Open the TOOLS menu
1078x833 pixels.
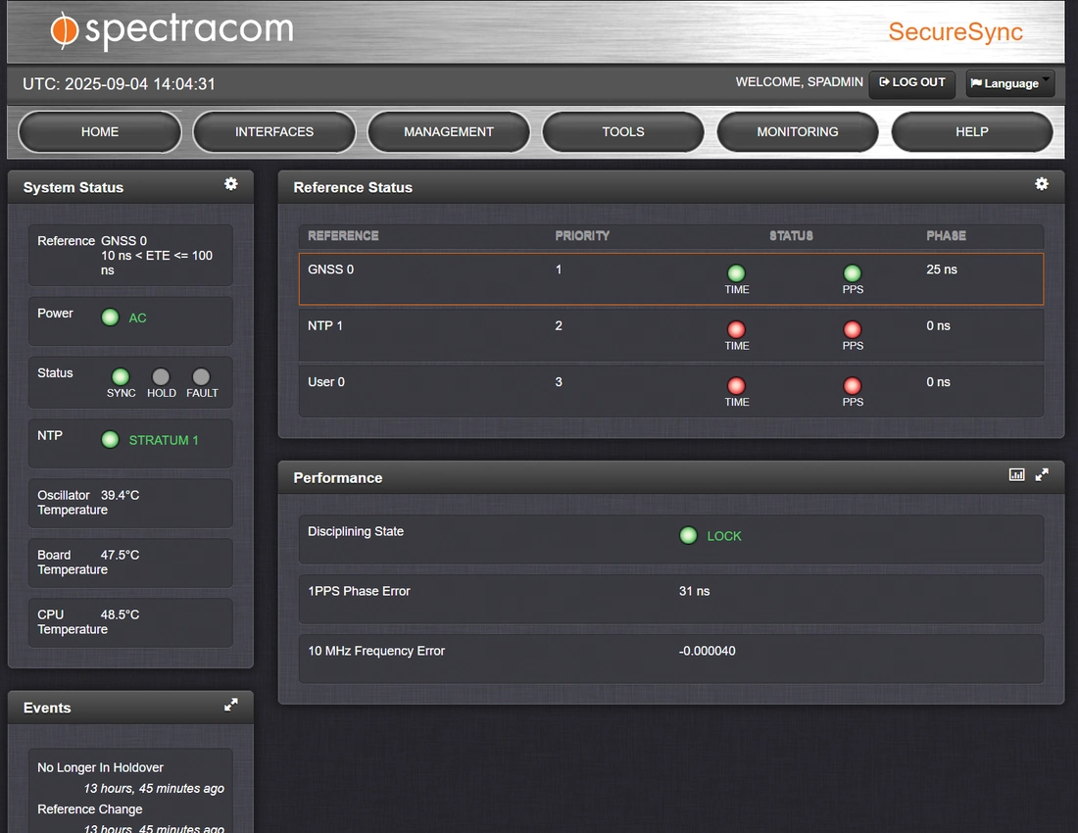point(623,132)
